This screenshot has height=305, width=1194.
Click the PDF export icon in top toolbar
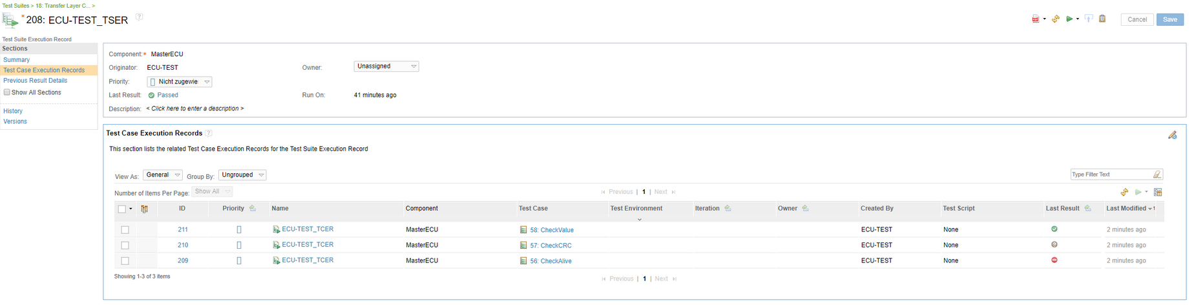[1035, 19]
